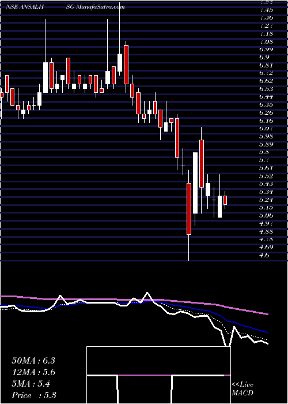The image size is (288, 404).
Task: Click the 5.06 price axis label
Action: (266, 216)
